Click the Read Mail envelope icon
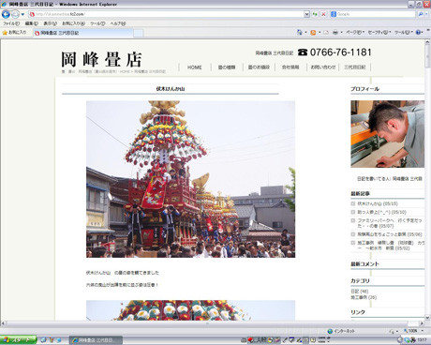The width and height of the screenshot is (431, 345). (326, 33)
